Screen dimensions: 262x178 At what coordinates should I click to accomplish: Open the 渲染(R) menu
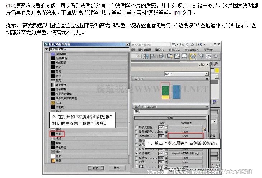(160, 50)
